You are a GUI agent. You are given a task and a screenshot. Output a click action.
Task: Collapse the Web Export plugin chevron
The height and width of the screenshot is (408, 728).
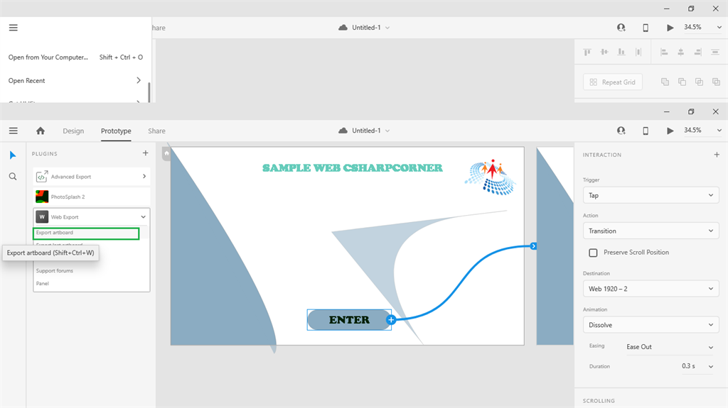[144, 216]
